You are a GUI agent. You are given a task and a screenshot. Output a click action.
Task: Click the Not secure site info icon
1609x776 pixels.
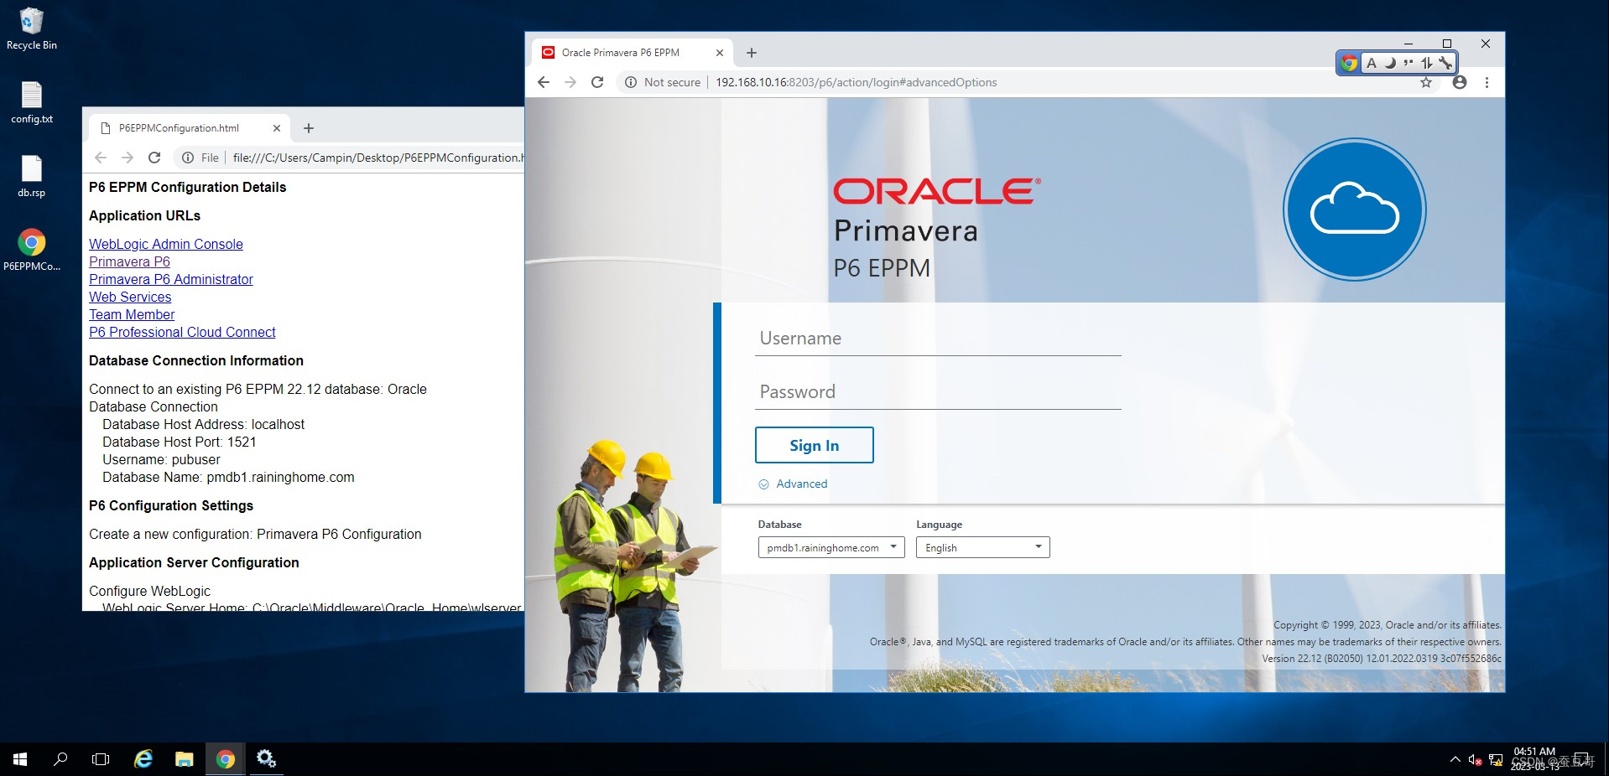click(631, 82)
